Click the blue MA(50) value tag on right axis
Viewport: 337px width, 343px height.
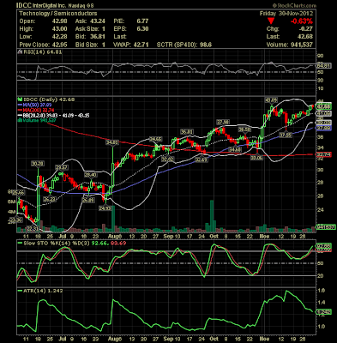click(324, 128)
